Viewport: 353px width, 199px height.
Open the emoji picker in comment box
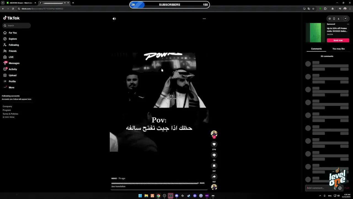point(340,188)
